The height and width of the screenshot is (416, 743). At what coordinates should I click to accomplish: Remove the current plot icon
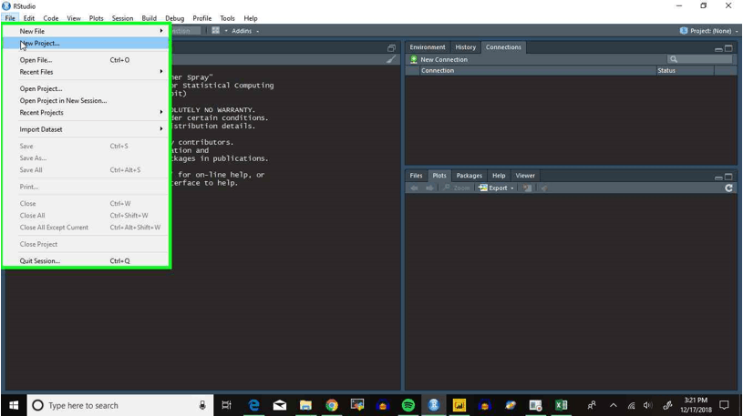point(527,188)
